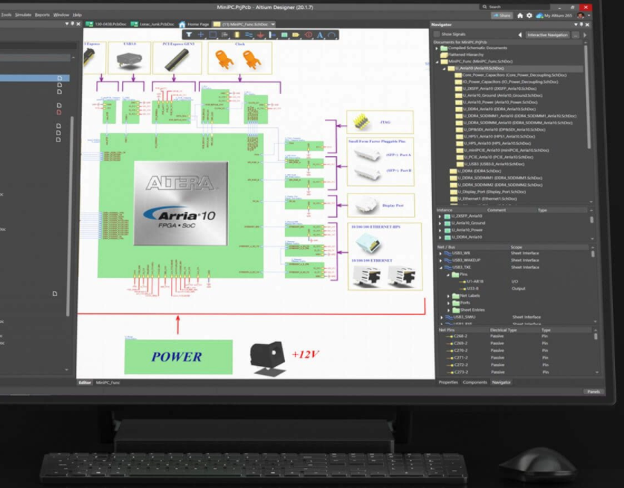
Task: Pin the left side panel
Action: 72,24
